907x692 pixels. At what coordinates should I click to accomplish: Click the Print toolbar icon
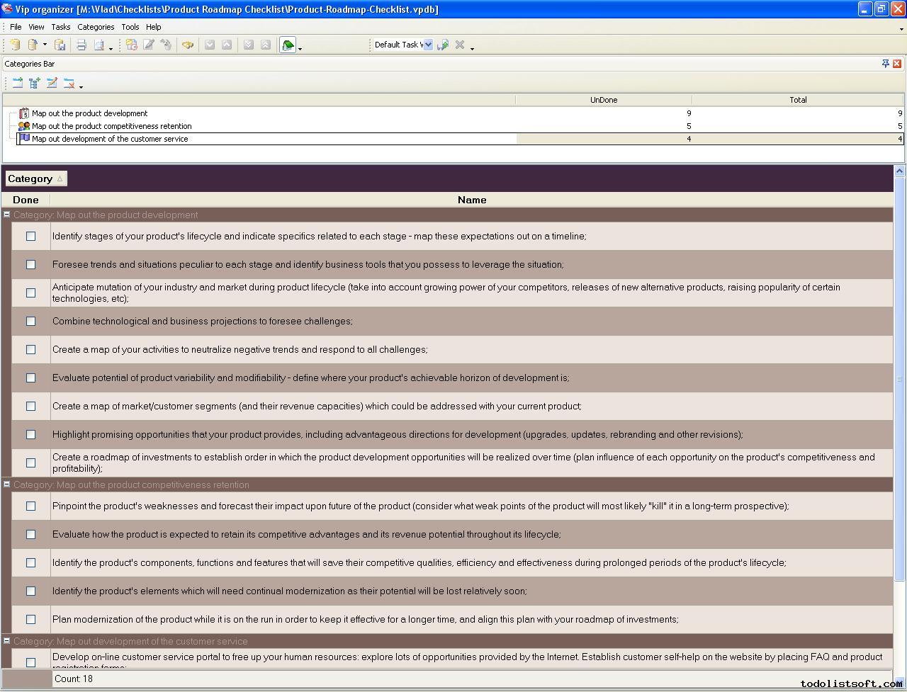coord(81,45)
